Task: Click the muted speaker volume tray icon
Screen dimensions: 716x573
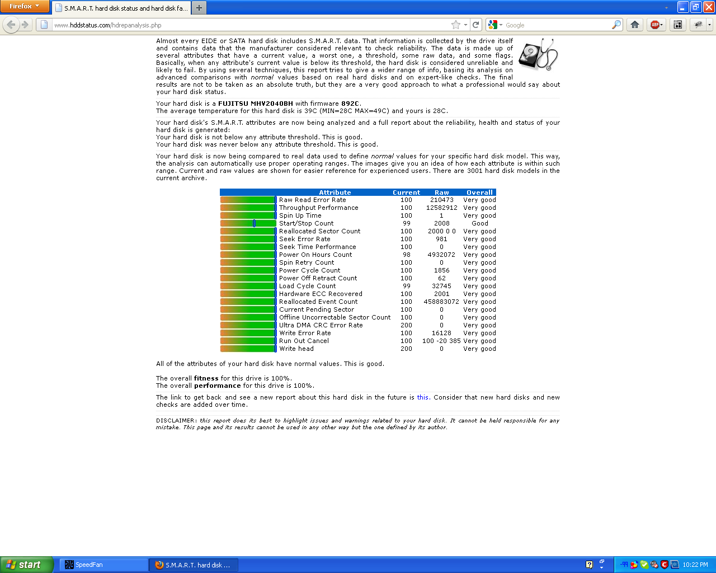Action: coord(654,565)
